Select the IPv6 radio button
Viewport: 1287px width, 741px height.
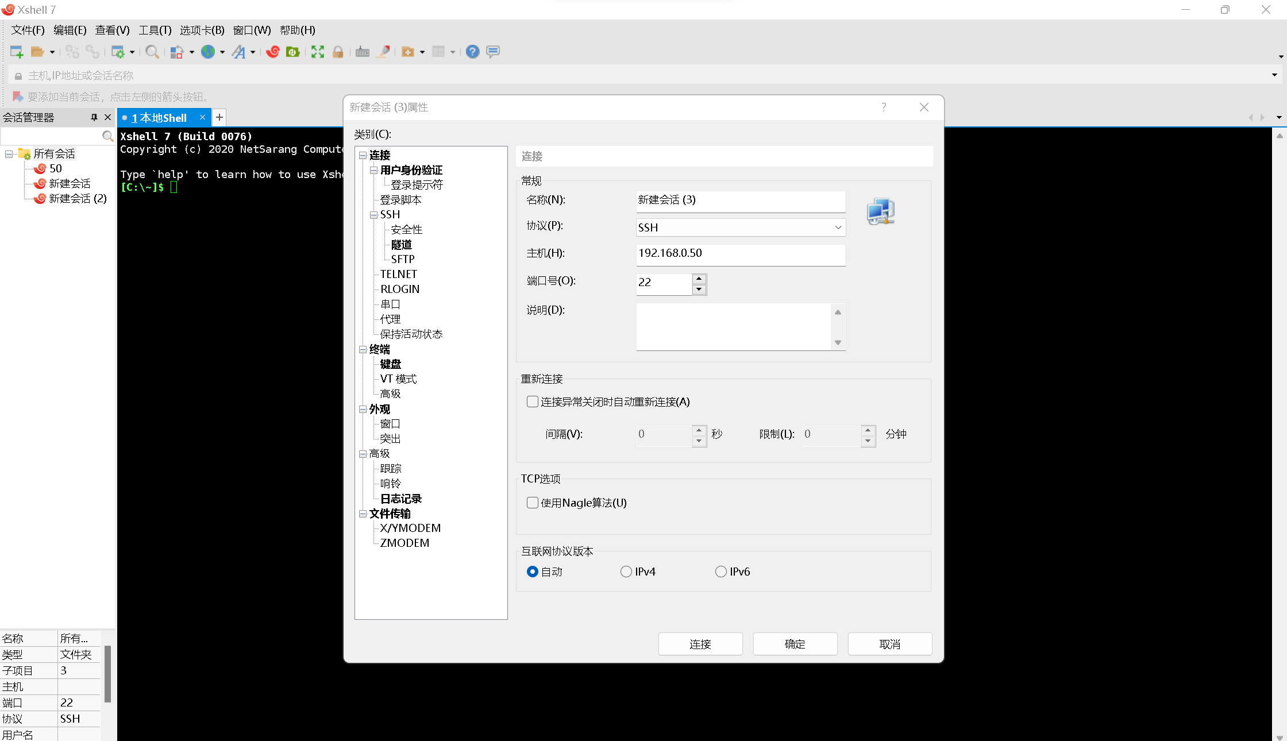(x=721, y=572)
